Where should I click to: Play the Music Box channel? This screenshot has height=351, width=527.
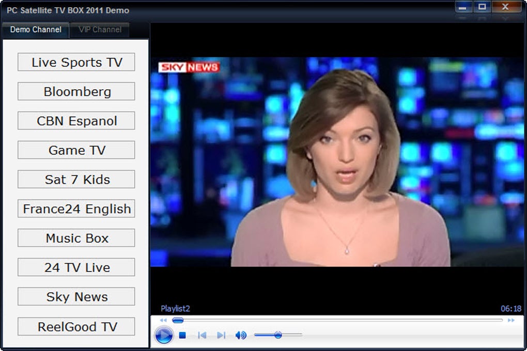[76, 238]
